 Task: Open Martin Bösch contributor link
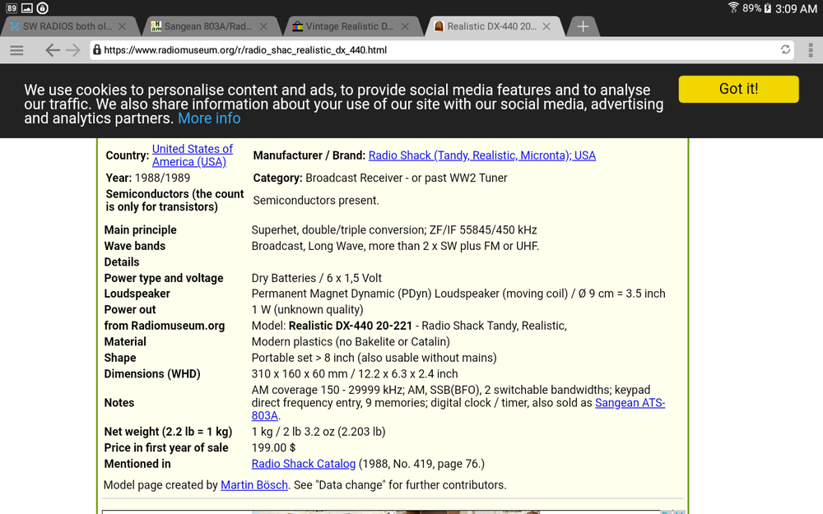pos(254,485)
